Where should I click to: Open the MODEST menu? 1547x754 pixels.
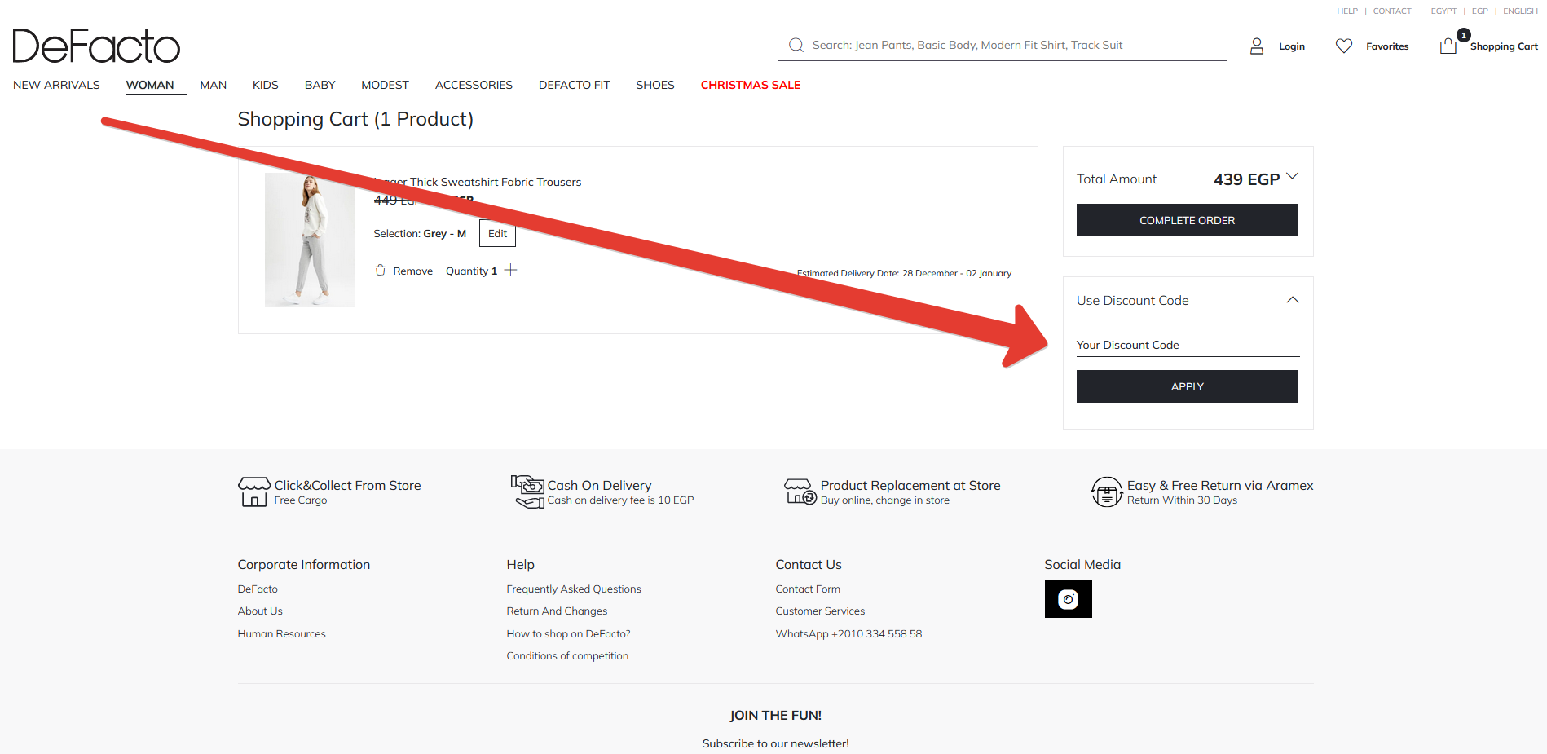pos(386,85)
